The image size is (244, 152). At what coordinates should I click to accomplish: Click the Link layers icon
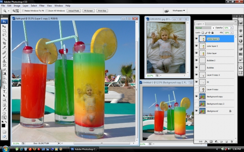201,141
